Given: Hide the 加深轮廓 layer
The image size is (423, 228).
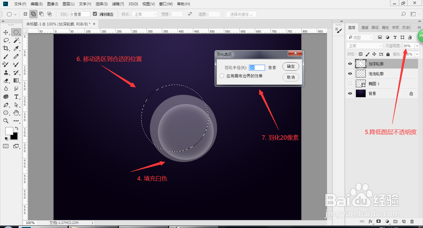Looking at the screenshot, I should 350,64.
